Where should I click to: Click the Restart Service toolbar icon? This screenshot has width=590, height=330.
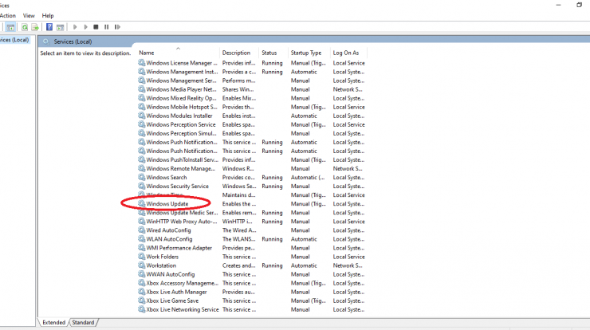117,27
